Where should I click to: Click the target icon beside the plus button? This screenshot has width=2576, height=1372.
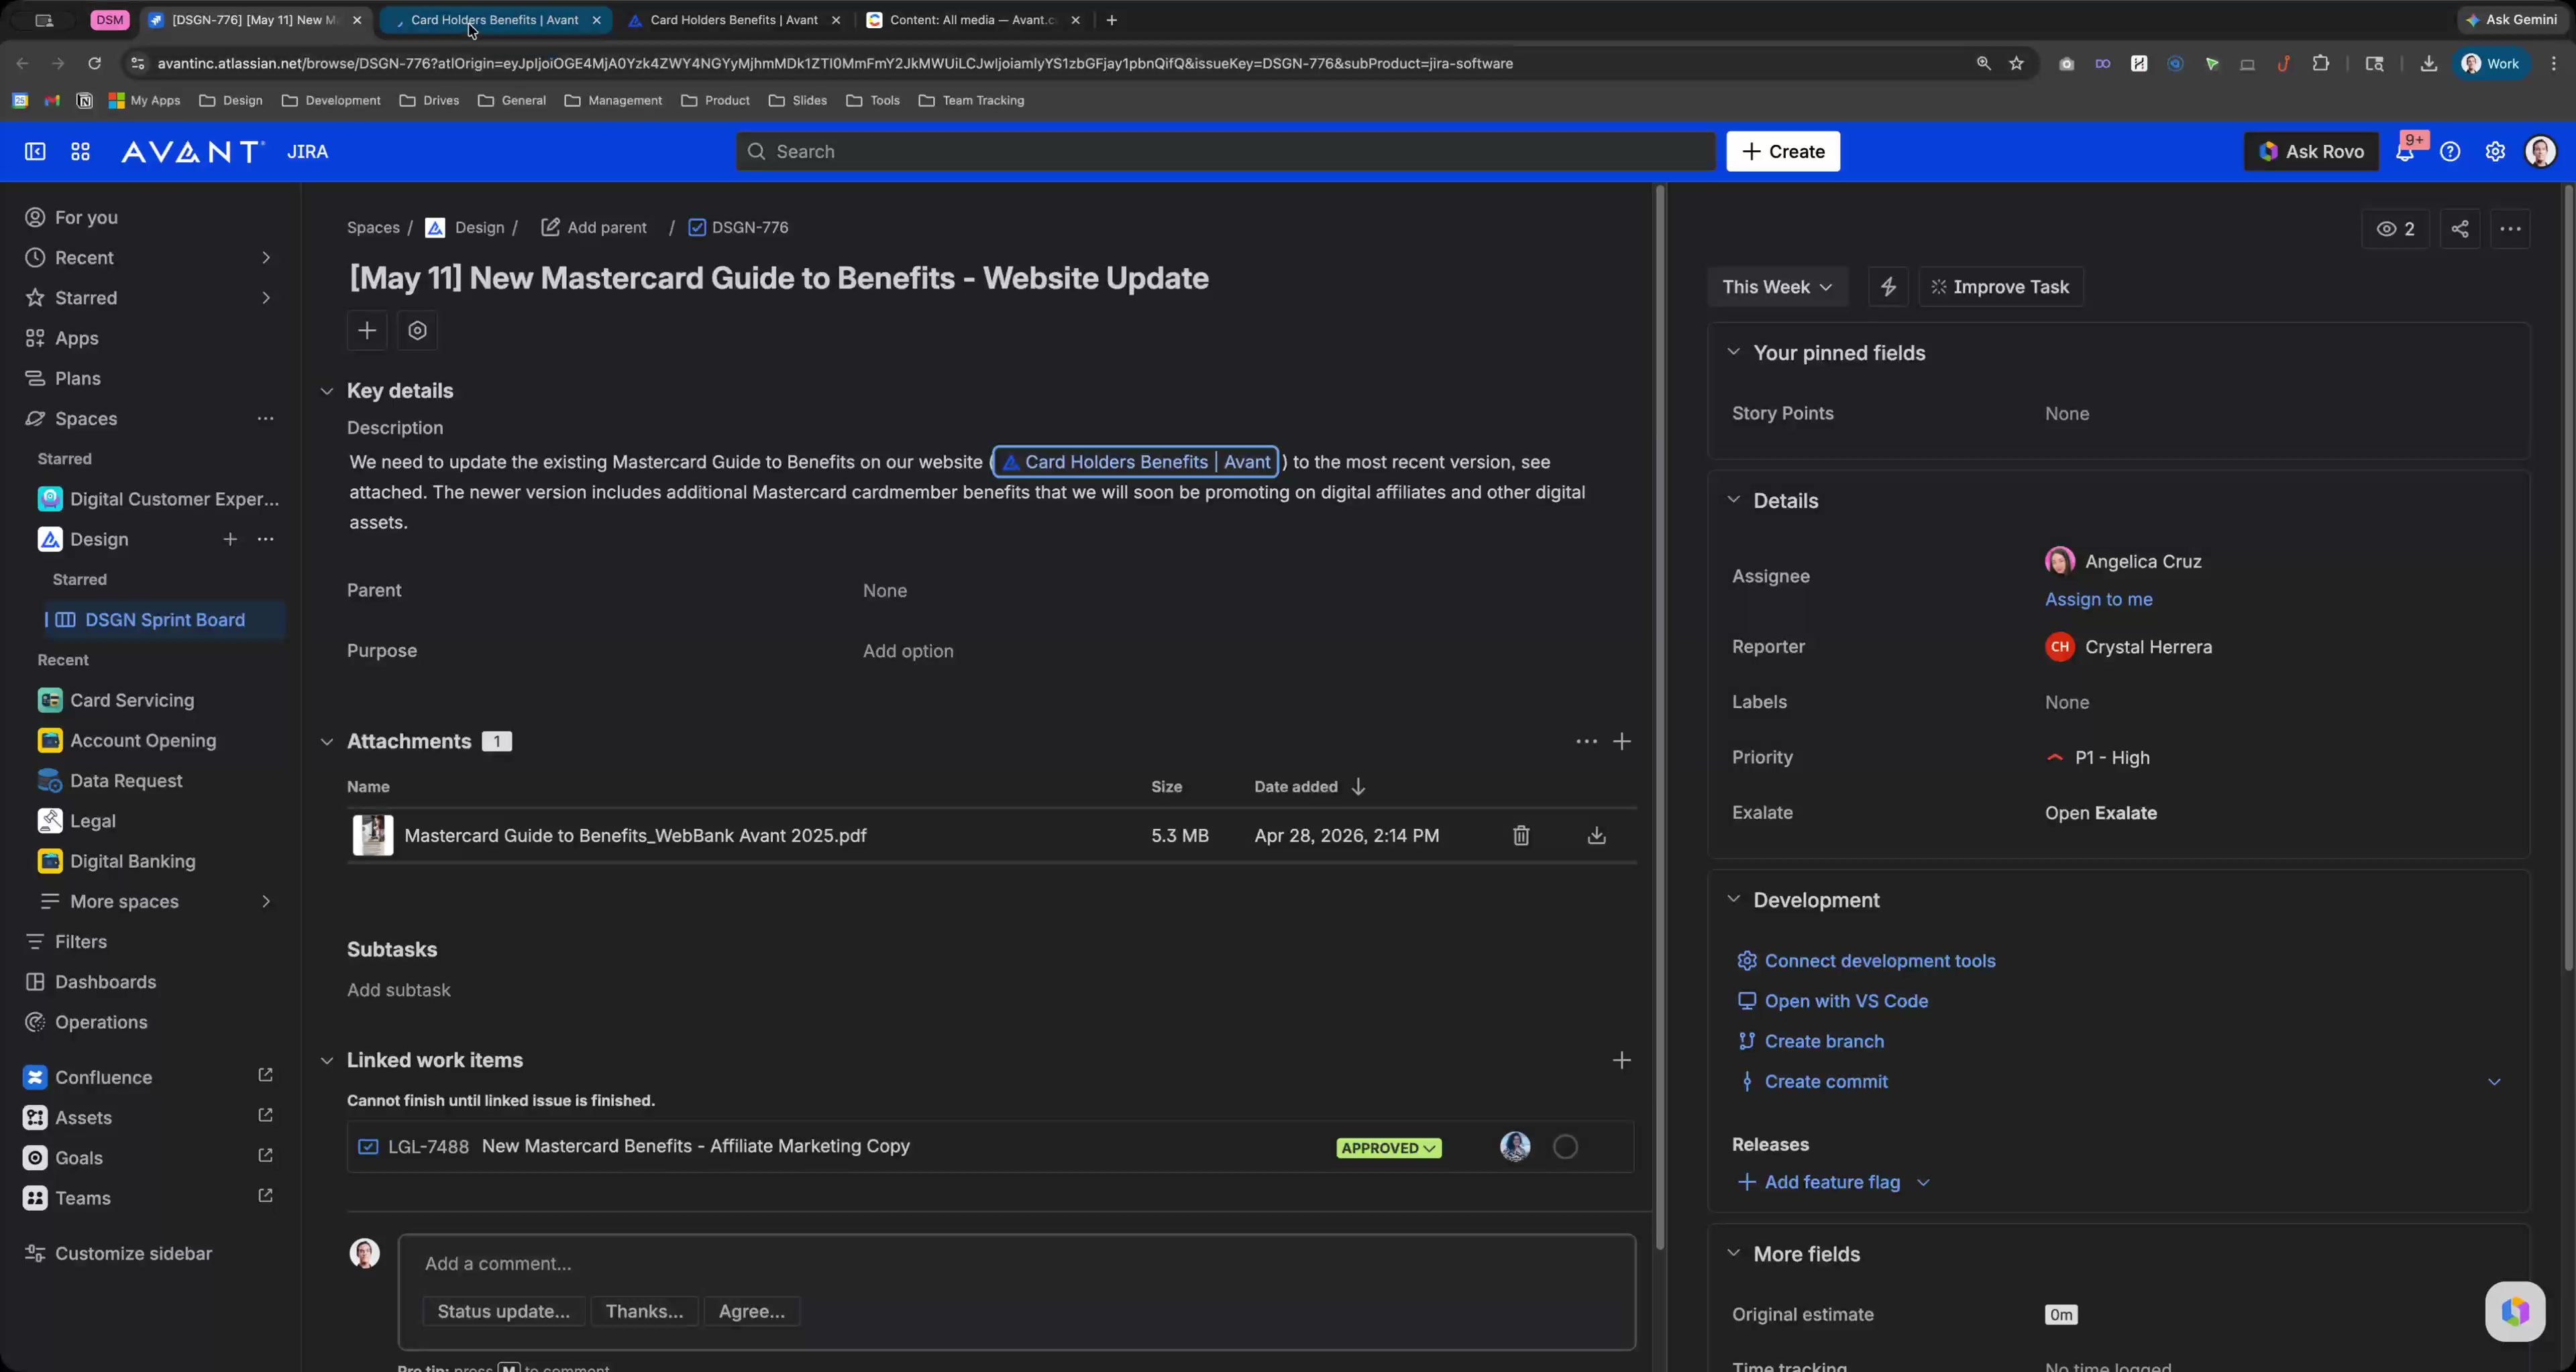418,331
